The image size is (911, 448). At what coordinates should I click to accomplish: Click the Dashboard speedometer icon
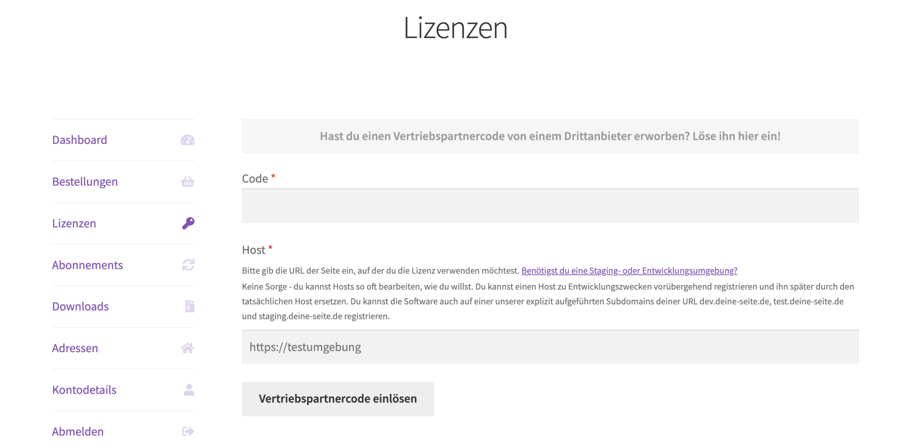[x=187, y=140]
